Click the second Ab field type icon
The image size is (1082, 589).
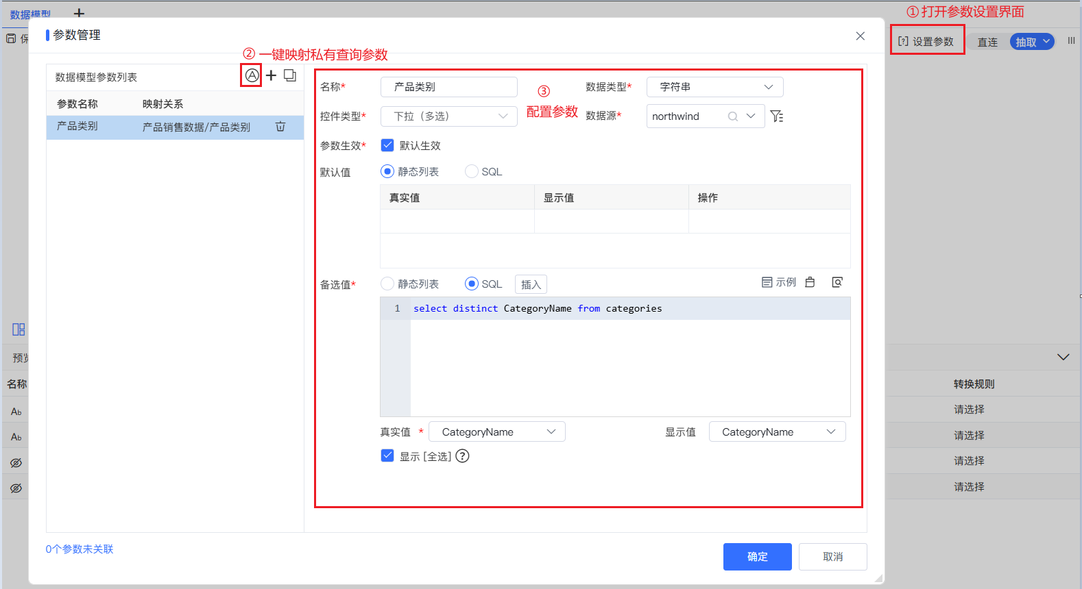pos(16,437)
